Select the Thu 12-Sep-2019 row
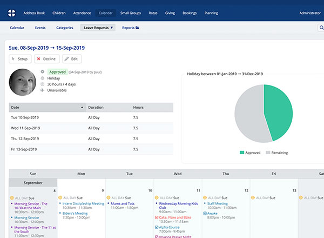 pos(91,138)
